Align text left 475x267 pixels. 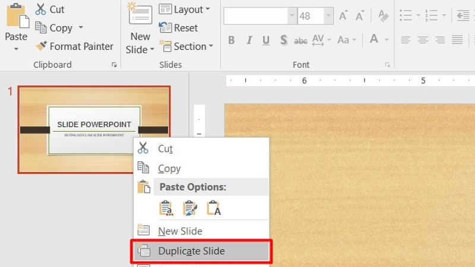pyautogui.click(x=406, y=40)
